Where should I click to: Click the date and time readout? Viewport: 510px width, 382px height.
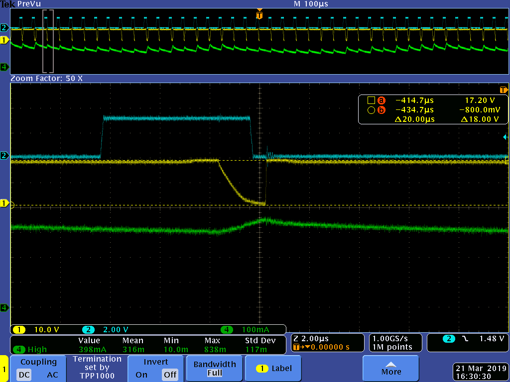pos(481,372)
